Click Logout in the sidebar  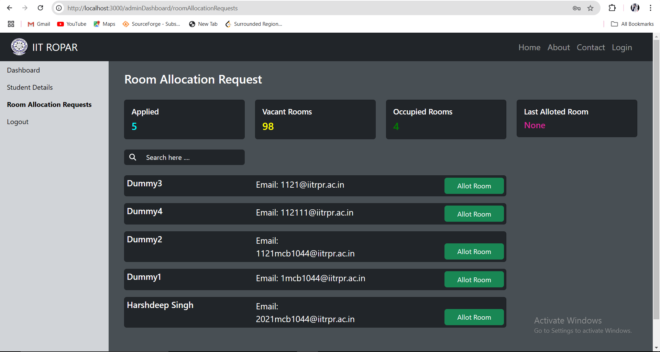pyautogui.click(x=18, y=122)
